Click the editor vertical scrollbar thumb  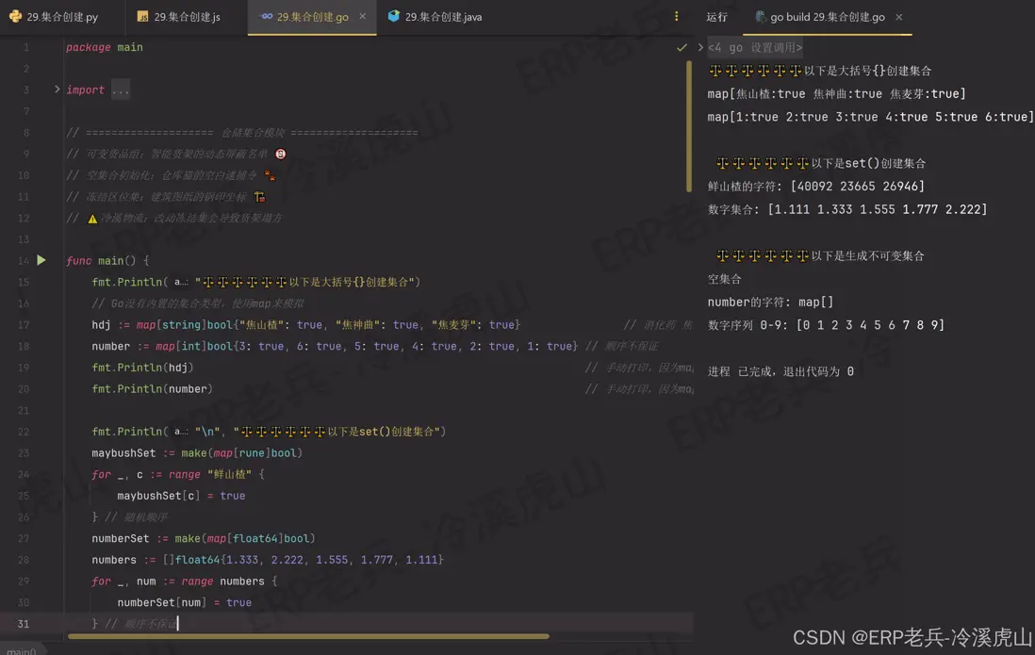coord(689,125)
